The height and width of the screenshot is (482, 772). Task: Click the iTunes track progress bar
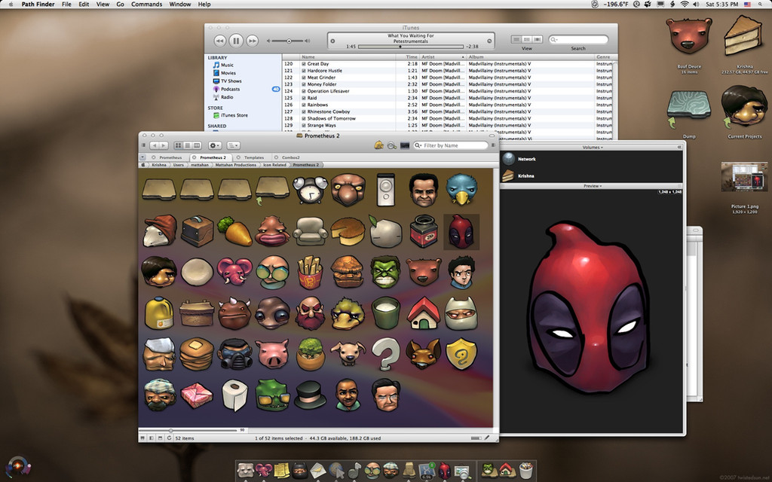point(411,47)
